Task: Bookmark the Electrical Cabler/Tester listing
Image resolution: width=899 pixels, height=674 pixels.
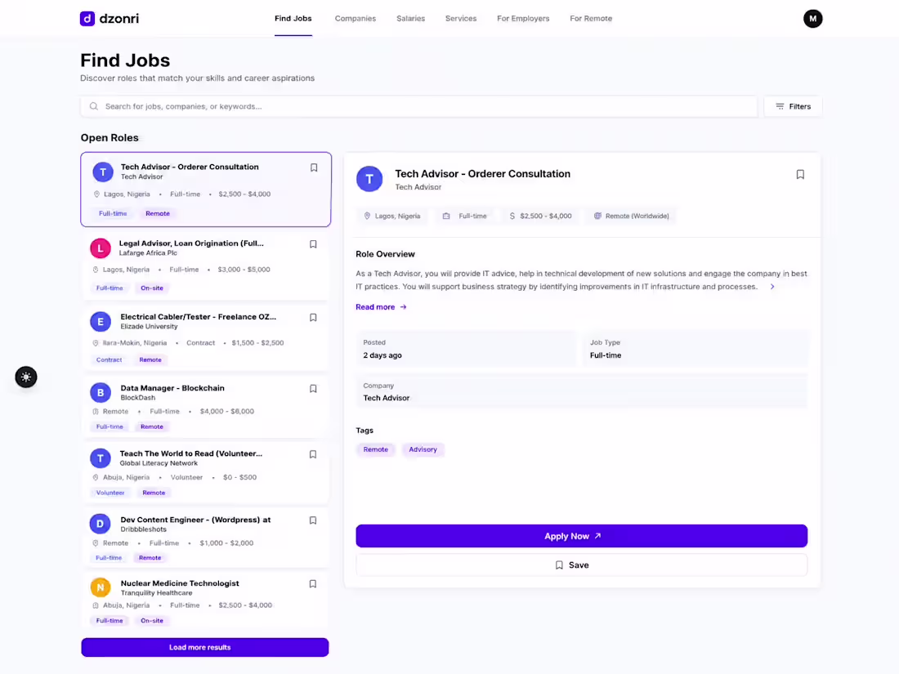Action: (x=313, y=318)
